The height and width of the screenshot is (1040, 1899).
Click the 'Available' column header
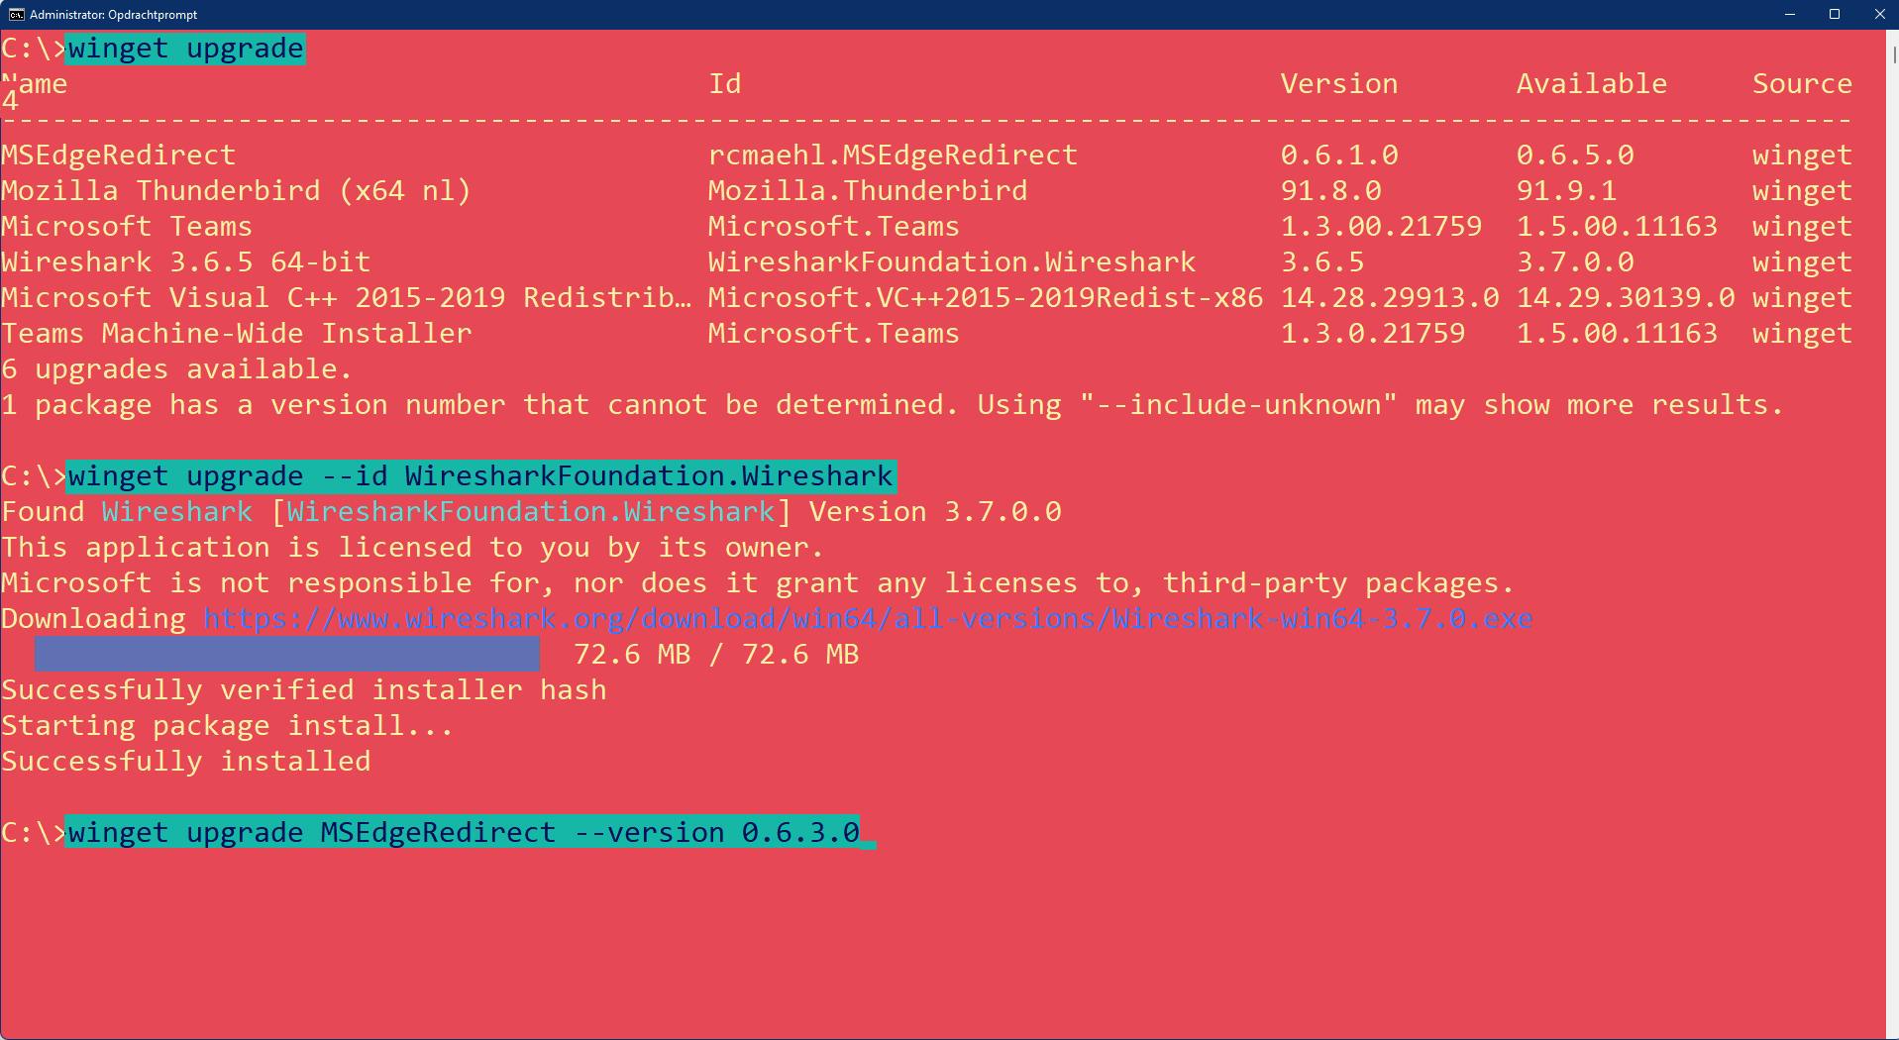1591,84
